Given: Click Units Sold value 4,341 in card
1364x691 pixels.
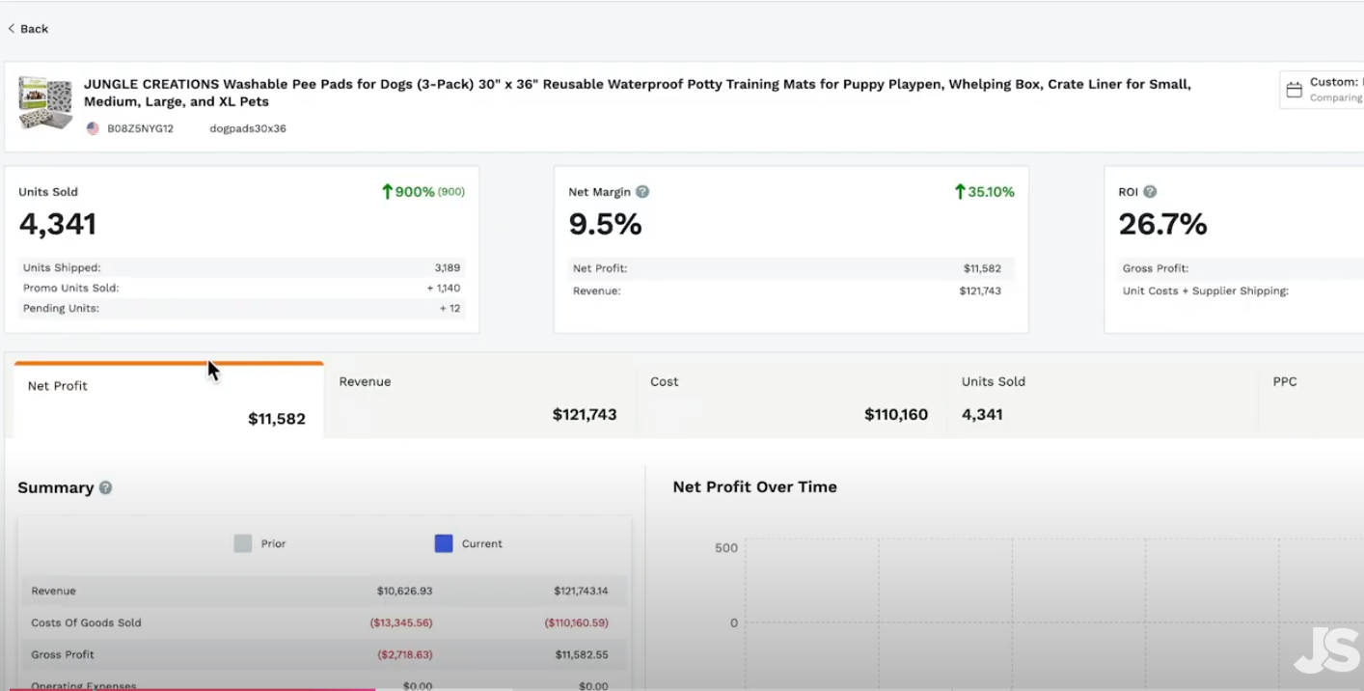Looking at the screenshot, I should (58, 225).
